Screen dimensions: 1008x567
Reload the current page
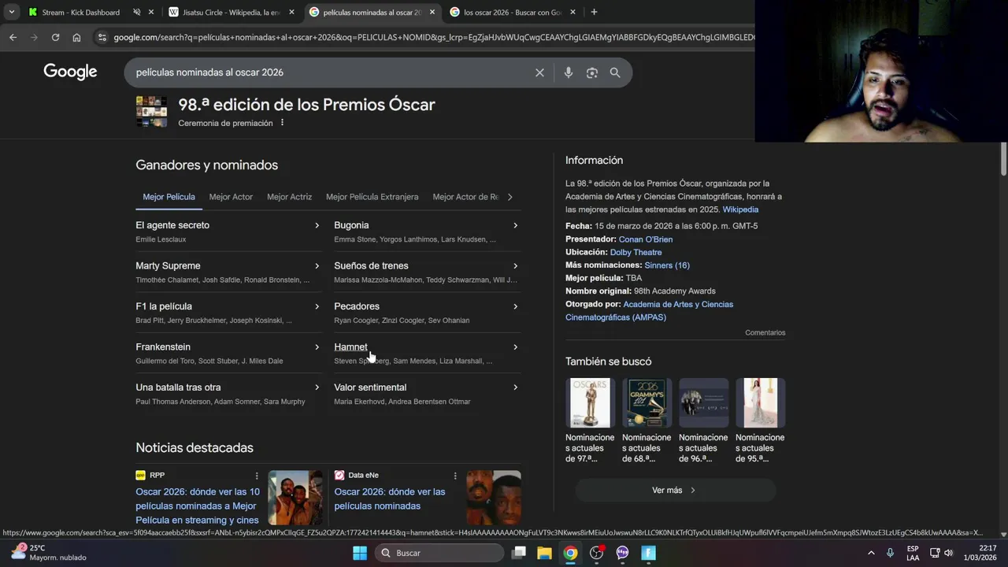click(x=55, y=37)
